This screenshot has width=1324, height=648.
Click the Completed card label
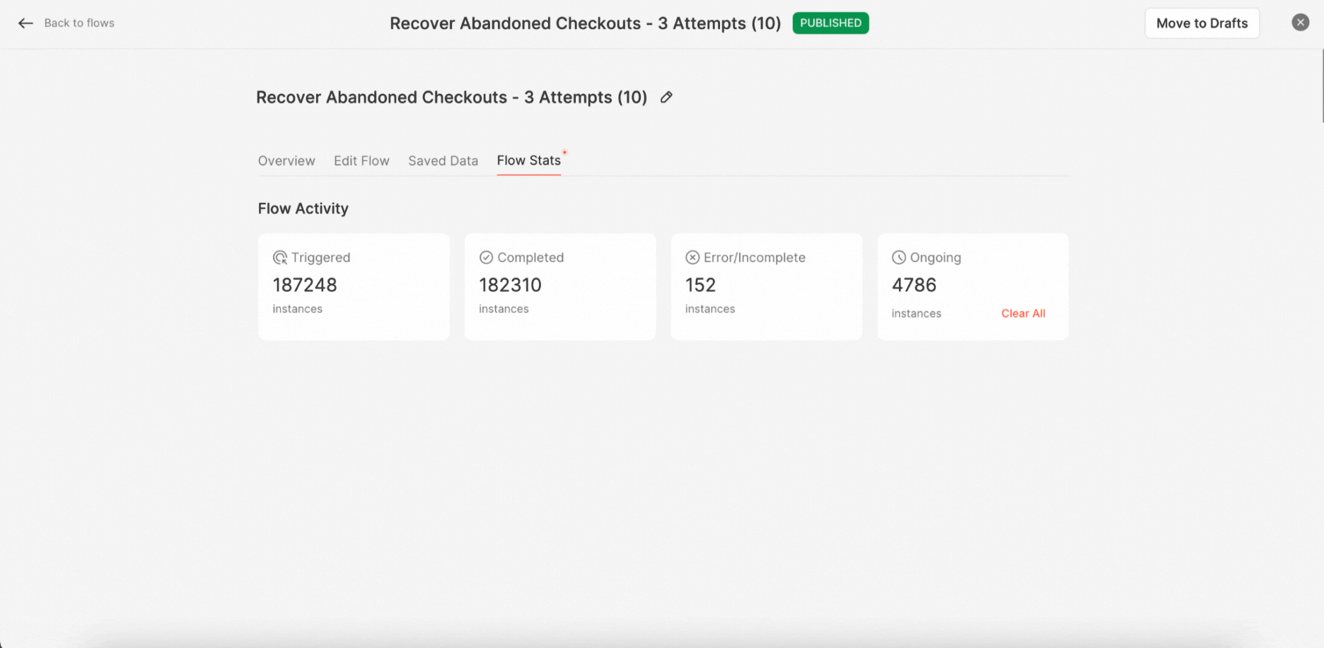click(530, 258)
